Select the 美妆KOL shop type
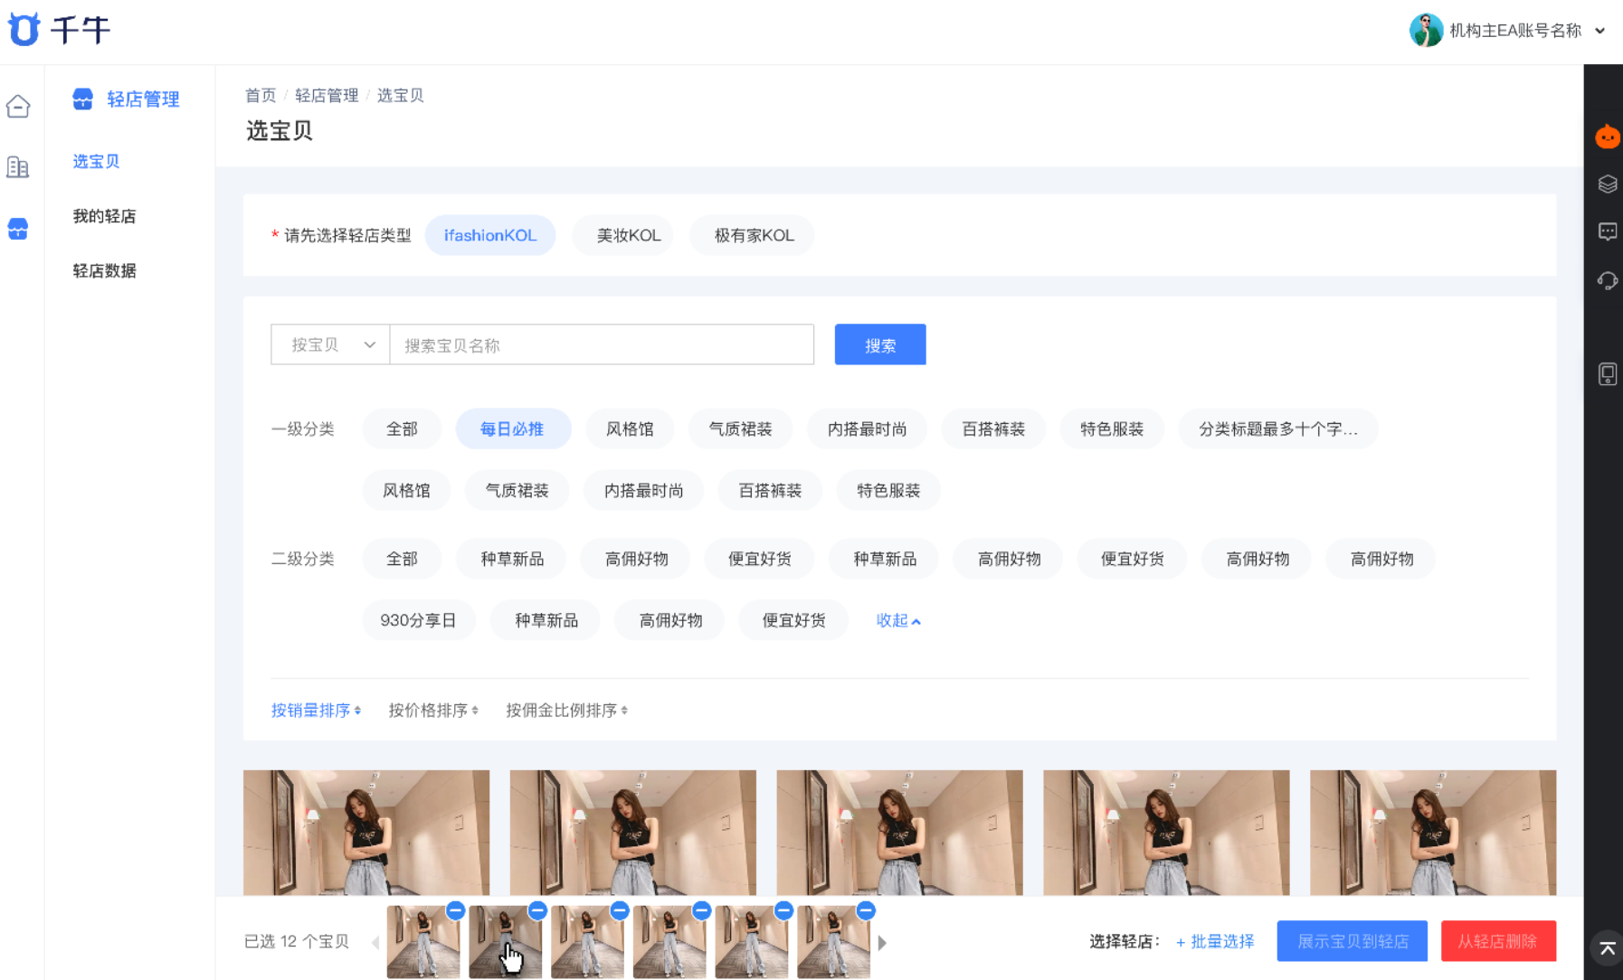Image resolution: width=1623 pixels, height=980 pixels. [629, 235]
